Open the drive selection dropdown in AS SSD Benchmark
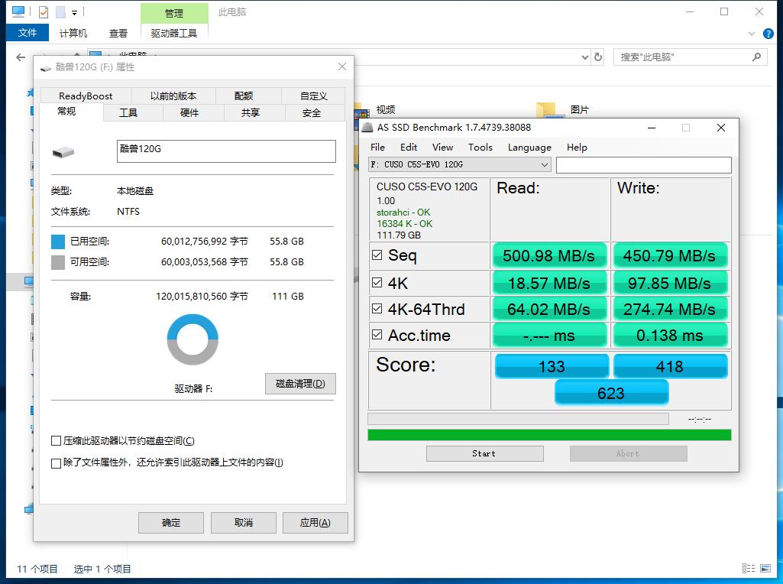 [x=544, y=164]
